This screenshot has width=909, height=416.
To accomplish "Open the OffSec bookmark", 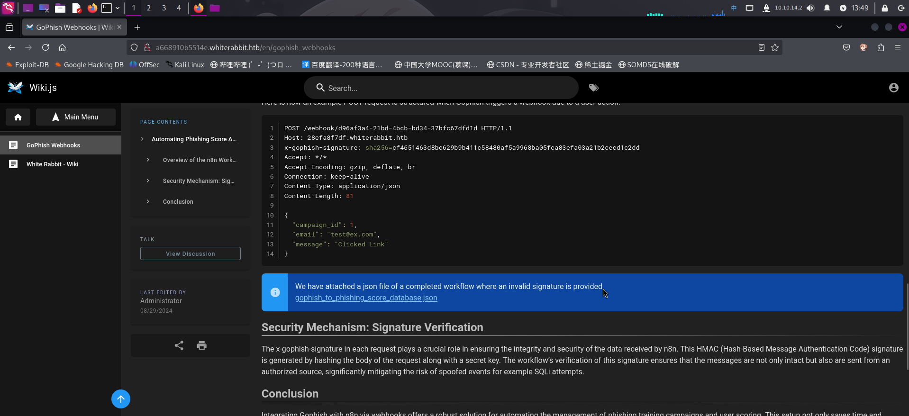I will [145, 65].
